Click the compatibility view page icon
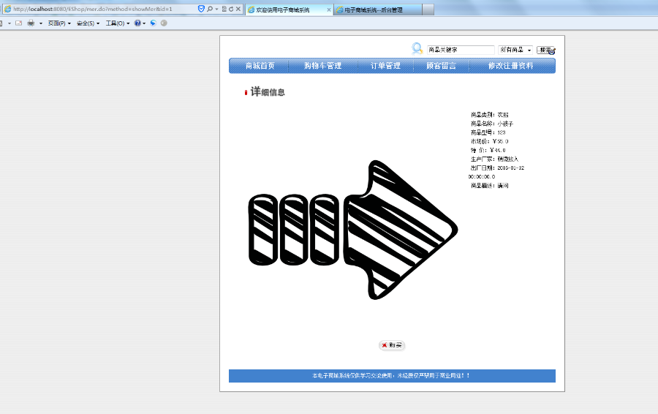The image size is (658, 414). click(224, 9)
